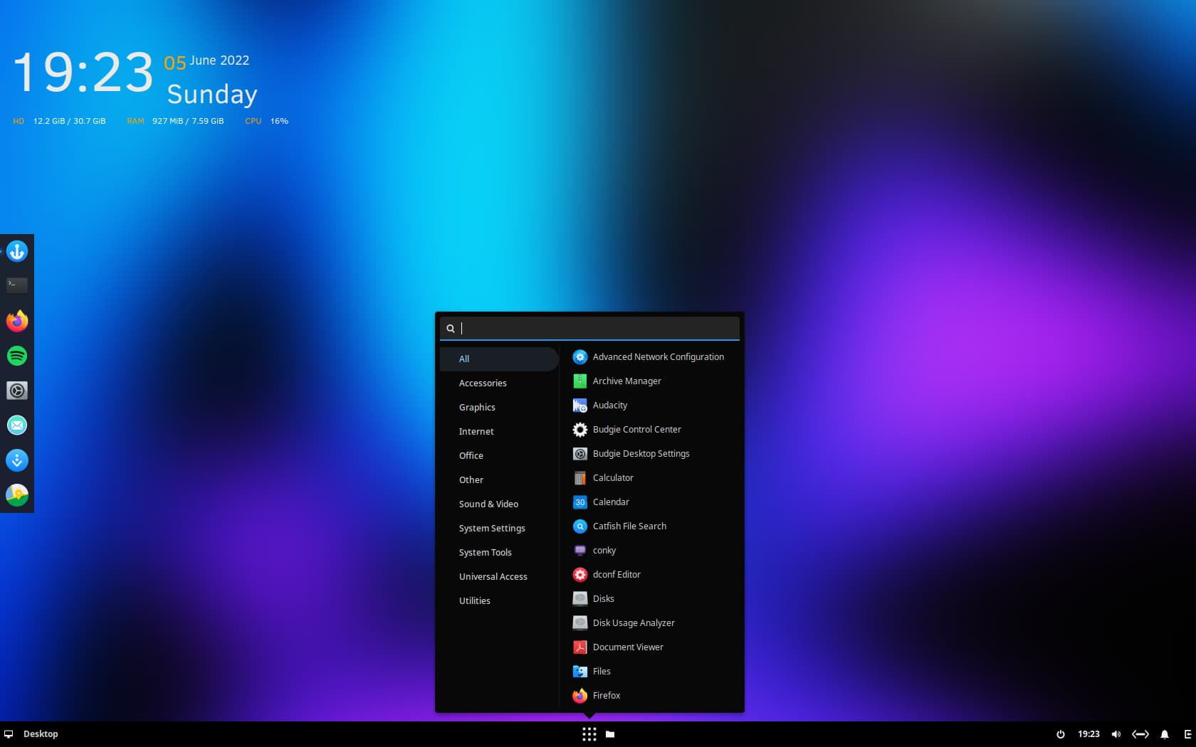Viewport: 1196px width, 747px height.
Task: Open Budgie Desktop Settings dock icon
Action: click(17, 391)
